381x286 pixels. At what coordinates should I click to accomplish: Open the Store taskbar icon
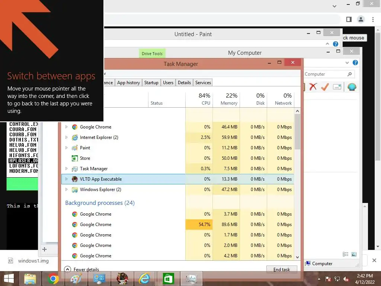[169, 279]
